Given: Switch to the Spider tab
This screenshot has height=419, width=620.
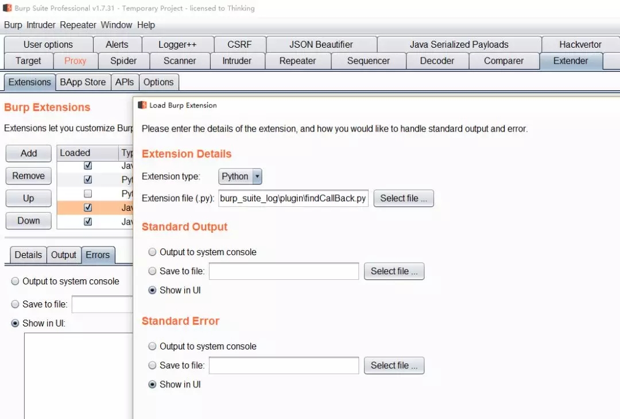Looking at the screenshot, I should tap(123, 61).
